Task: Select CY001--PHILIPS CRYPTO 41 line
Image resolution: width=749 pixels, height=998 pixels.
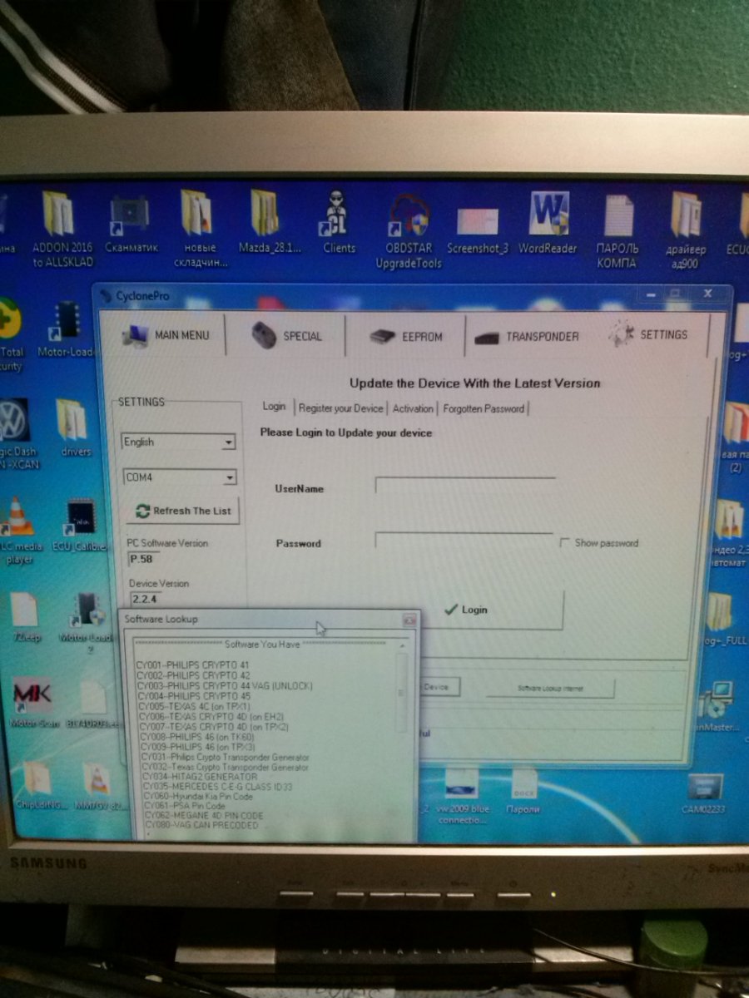Action: (193, 665)
